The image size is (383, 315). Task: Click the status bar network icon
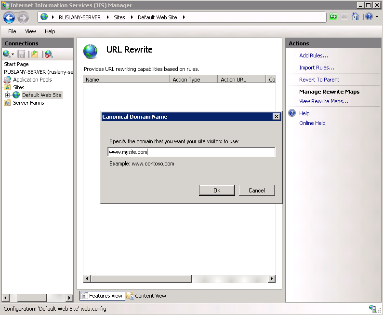[372, 308]
